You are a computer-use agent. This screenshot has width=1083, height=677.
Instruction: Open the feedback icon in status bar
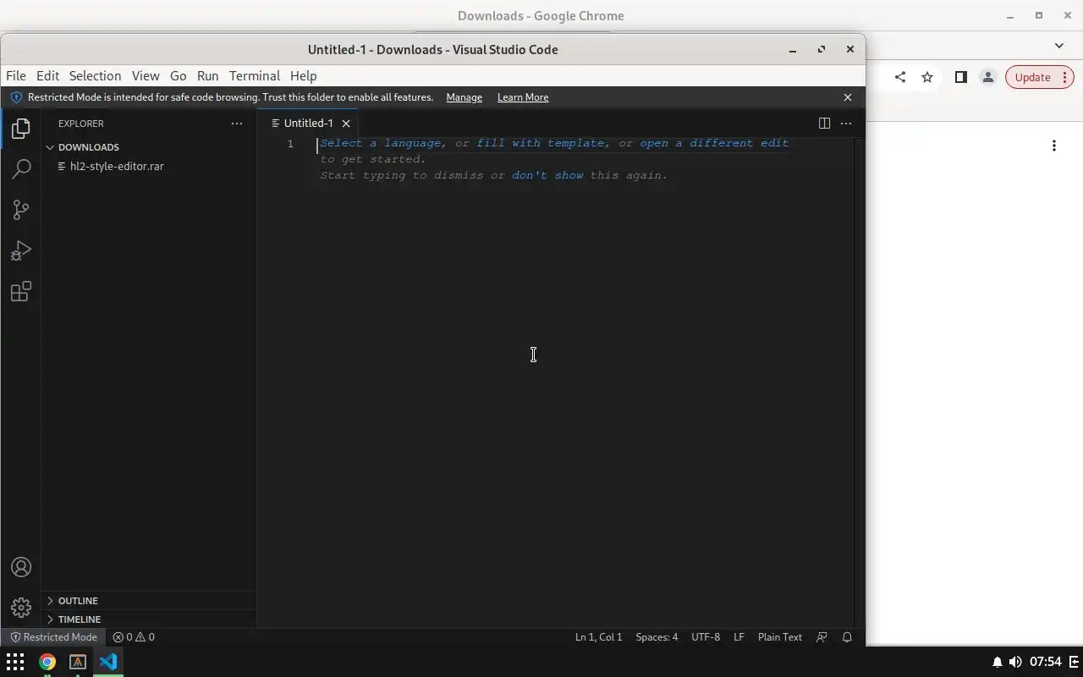click(x=822, y=637)
